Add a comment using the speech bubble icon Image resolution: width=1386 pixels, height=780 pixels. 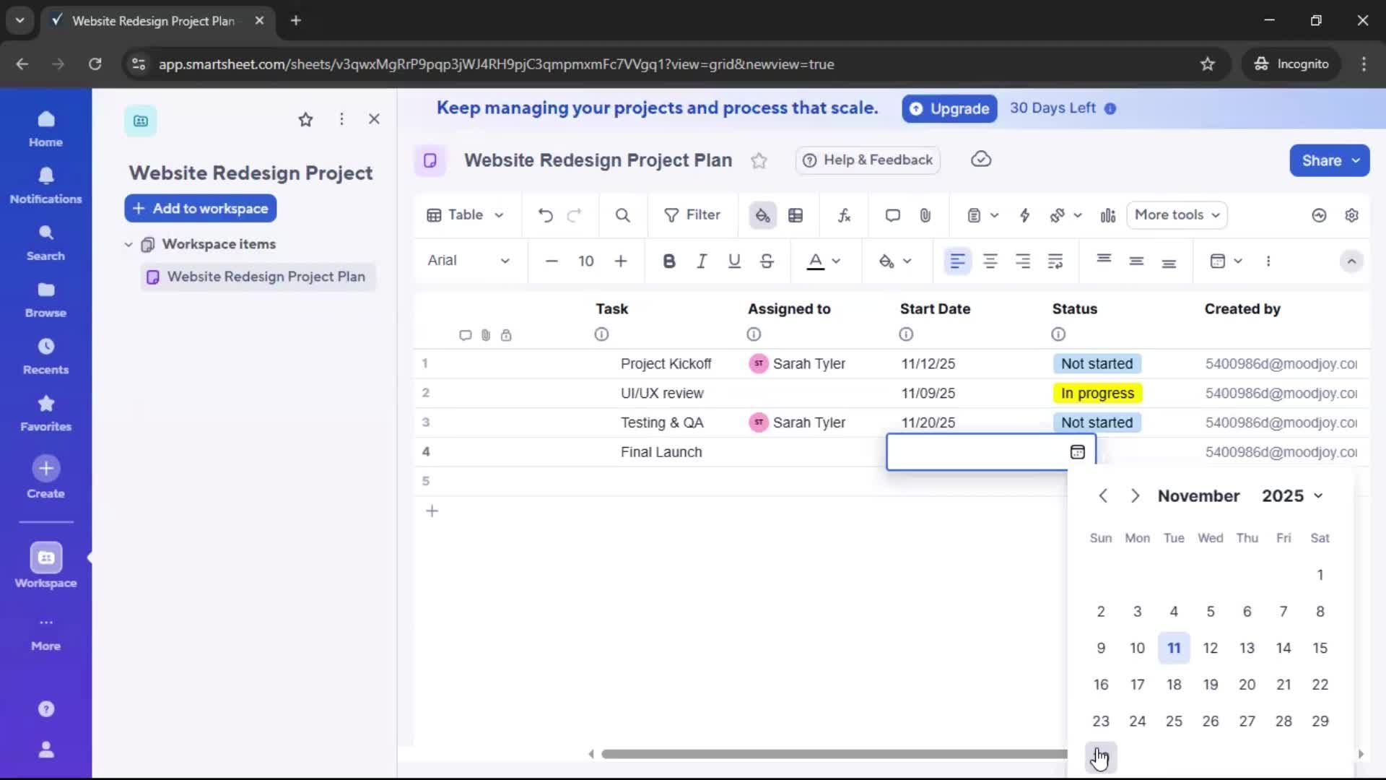tap(892, 214)
